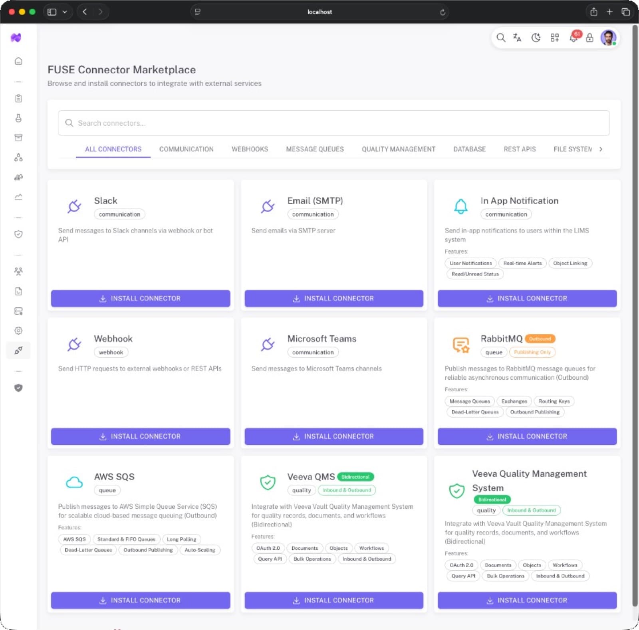Switch to the Quality Management tab

click(399, 149)
